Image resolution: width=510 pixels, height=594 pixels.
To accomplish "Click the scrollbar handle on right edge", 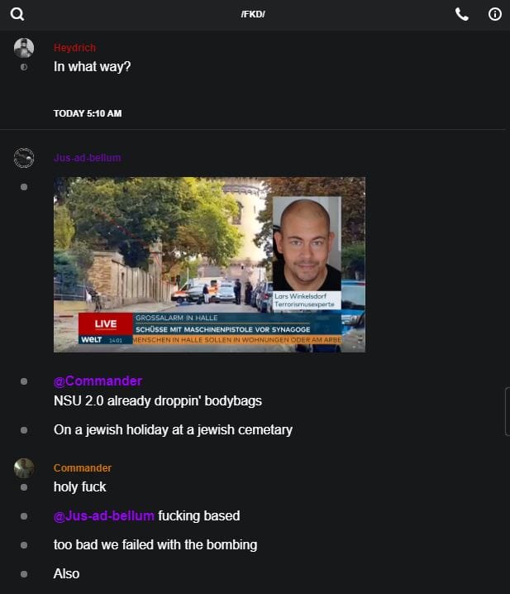I will coord(508,411).
